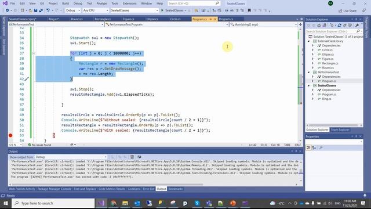Click the search magnifier in Solution Explorer
This screenshot has width=371, height=209.
click(358, 31)
